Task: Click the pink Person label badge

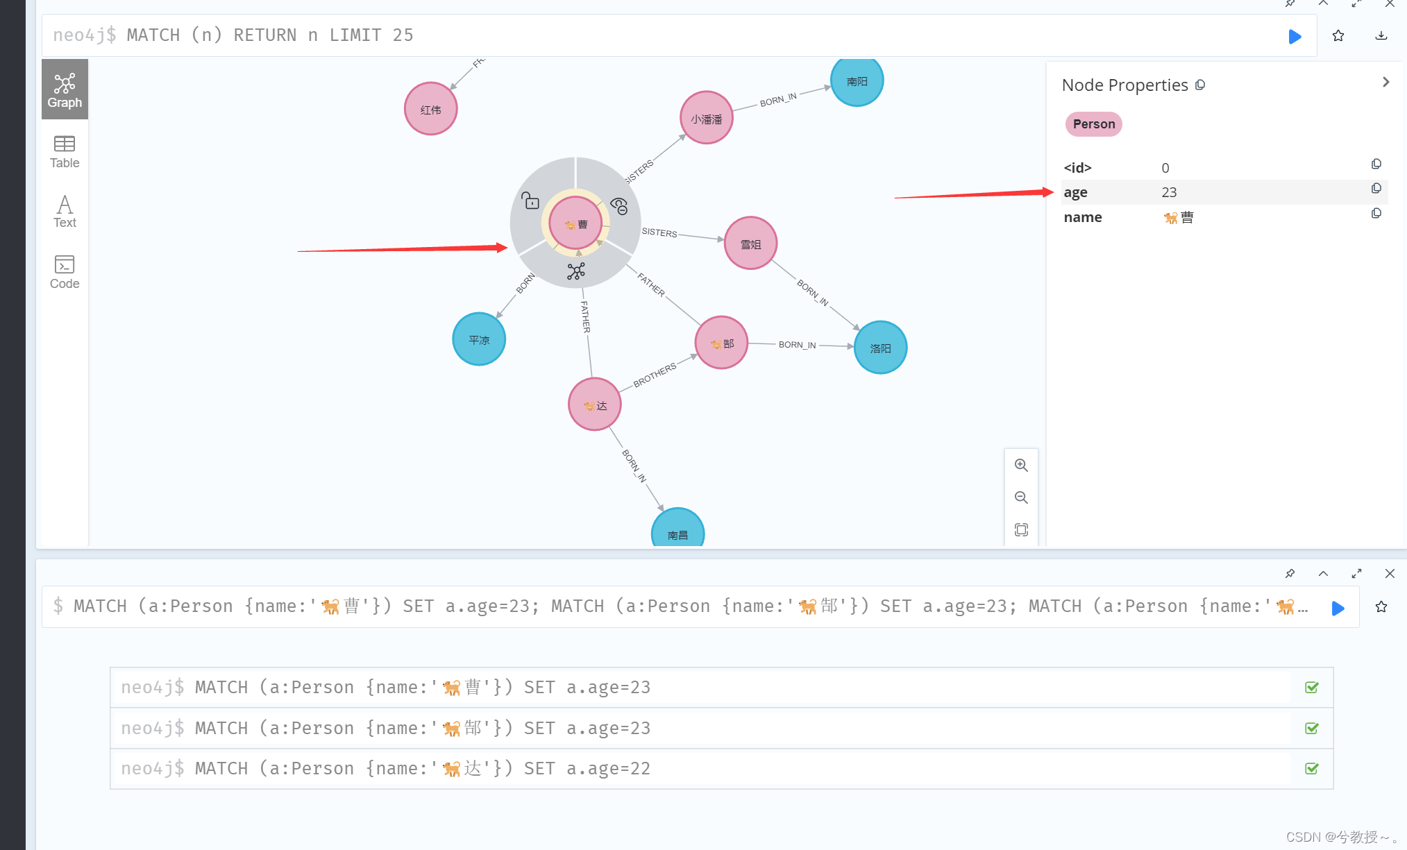Action: point(1093,124)
